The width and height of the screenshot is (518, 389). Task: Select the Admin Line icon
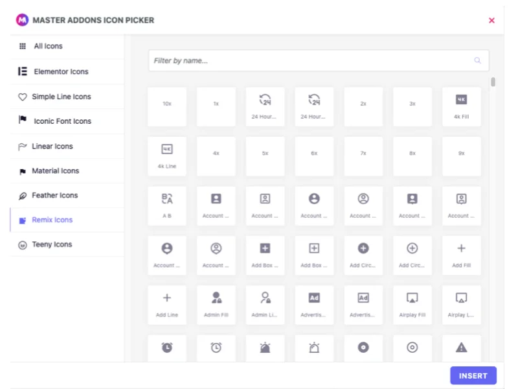click(x=265, y=305)
